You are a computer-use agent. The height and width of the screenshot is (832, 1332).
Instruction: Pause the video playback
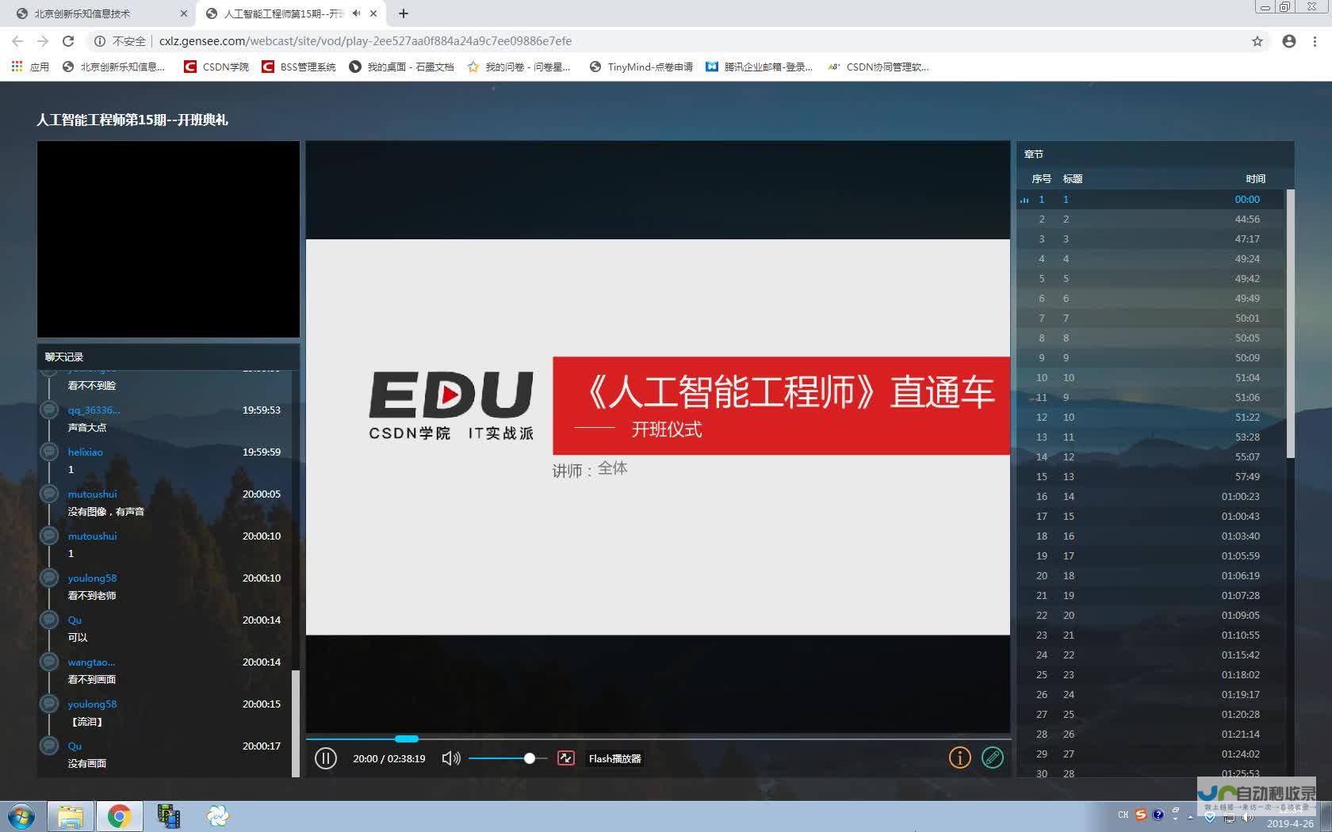click(x=326, y=758)
